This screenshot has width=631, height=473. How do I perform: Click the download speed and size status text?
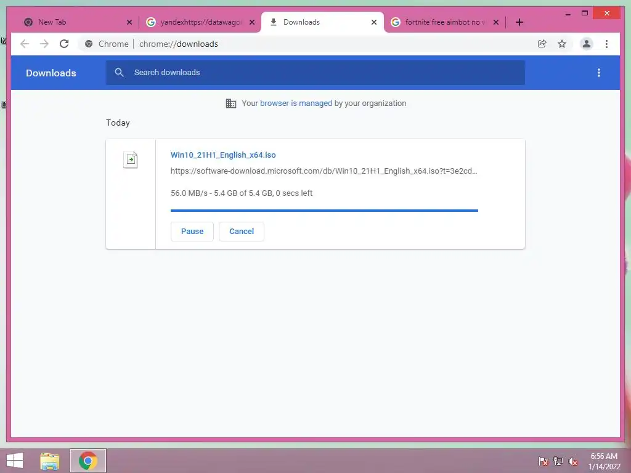click(x=242, y=193)
